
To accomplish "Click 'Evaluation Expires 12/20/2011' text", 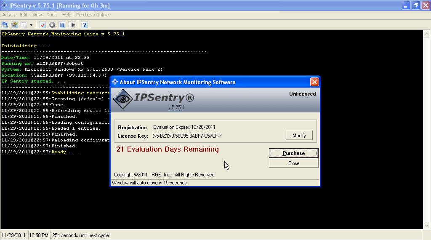I will (184, 127).
